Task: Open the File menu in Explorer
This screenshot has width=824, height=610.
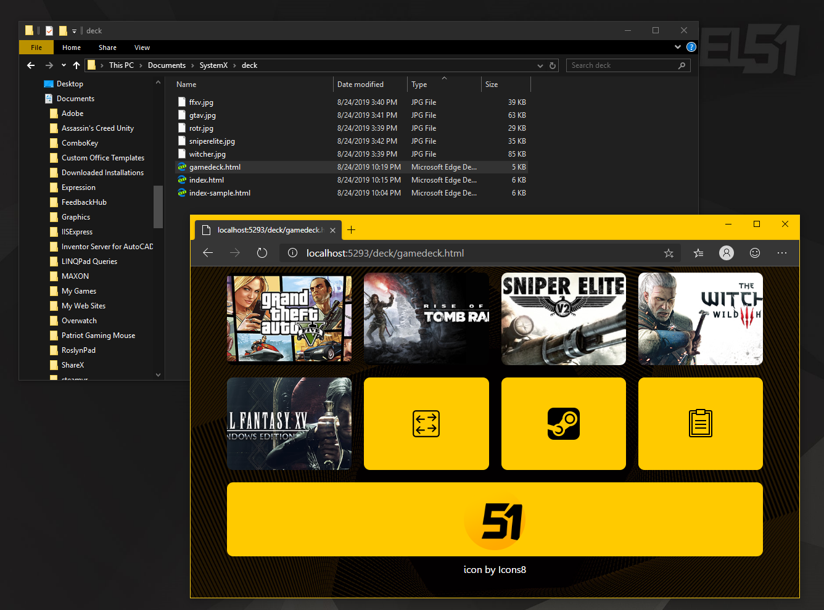Action: tap(36, 47)
